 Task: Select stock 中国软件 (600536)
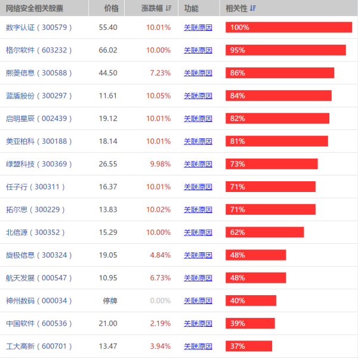[39, 323]
